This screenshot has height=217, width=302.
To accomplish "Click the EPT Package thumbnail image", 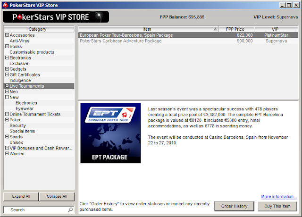I will pos(110,133).
